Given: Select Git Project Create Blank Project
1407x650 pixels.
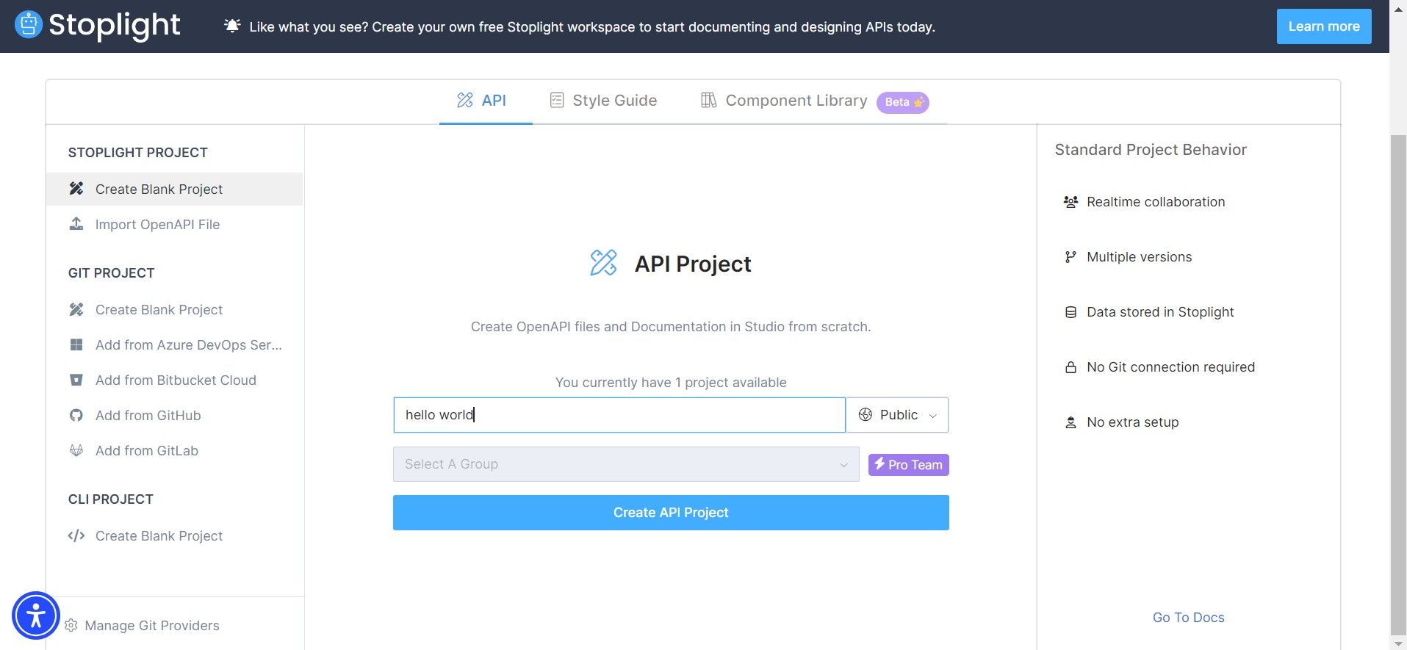Looking at the screenshot, I should tap(174, 309).
